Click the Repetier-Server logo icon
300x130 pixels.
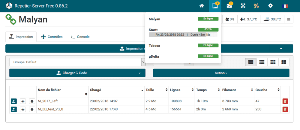point(9,6)
